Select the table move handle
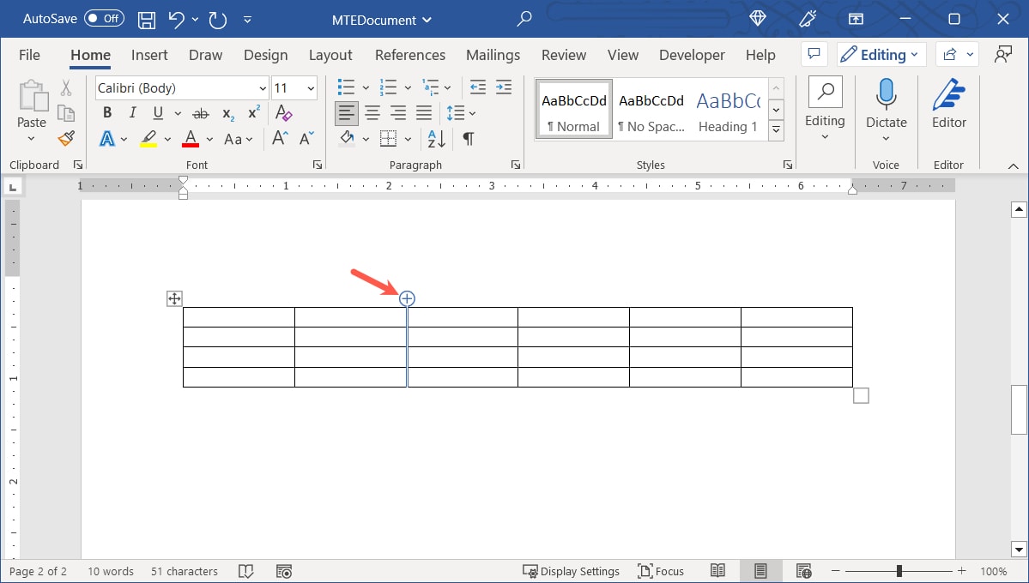1029x583 pixels. tap(173, 298)
